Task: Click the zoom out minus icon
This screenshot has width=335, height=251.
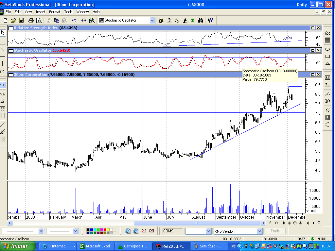Action: [295, 223]
